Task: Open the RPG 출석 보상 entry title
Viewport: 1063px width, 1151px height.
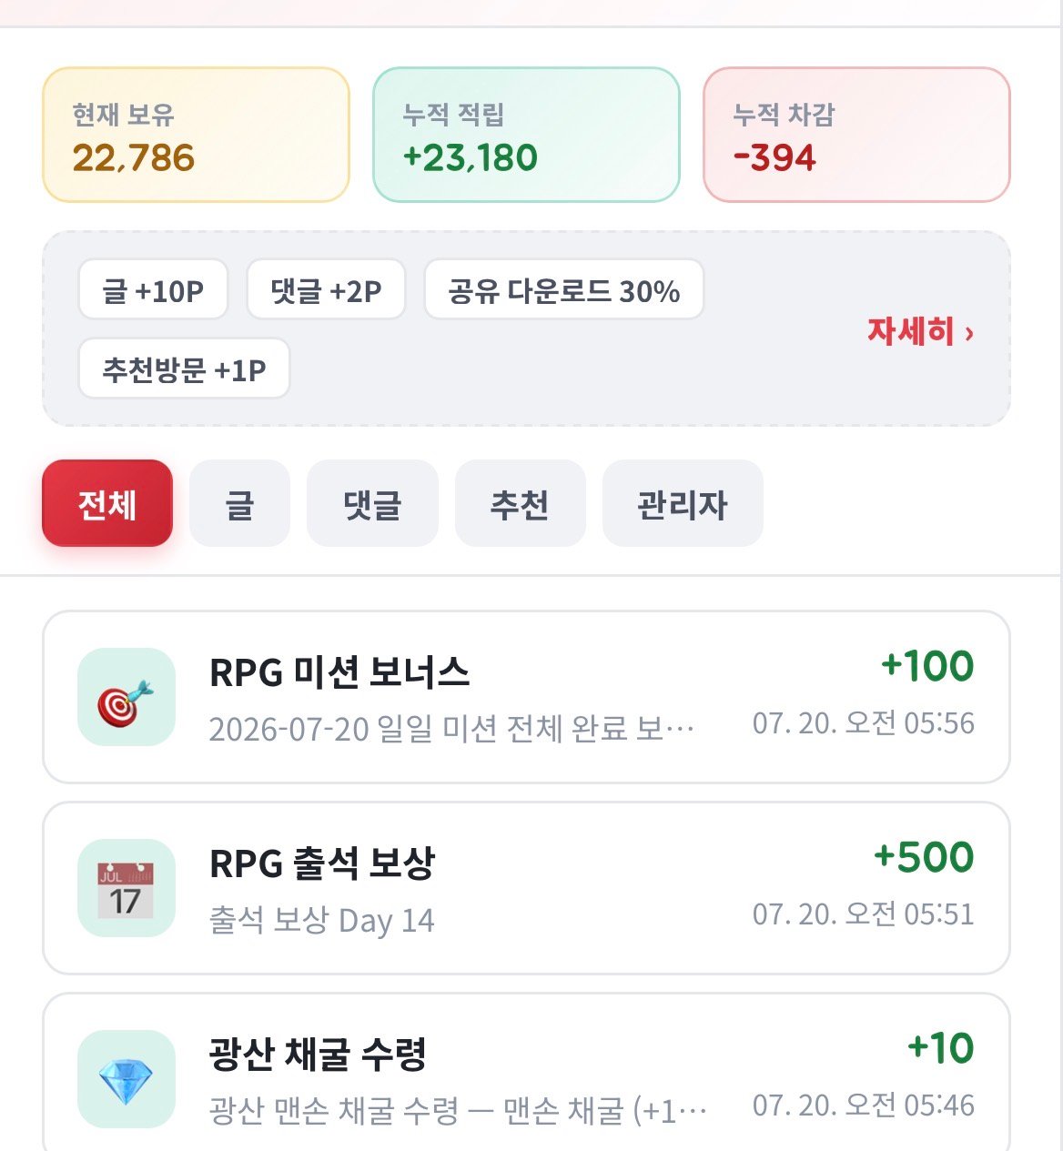Action: [322, 863]
